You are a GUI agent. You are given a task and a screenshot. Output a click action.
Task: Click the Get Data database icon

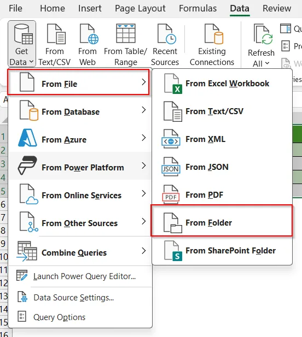click(23, 34)
